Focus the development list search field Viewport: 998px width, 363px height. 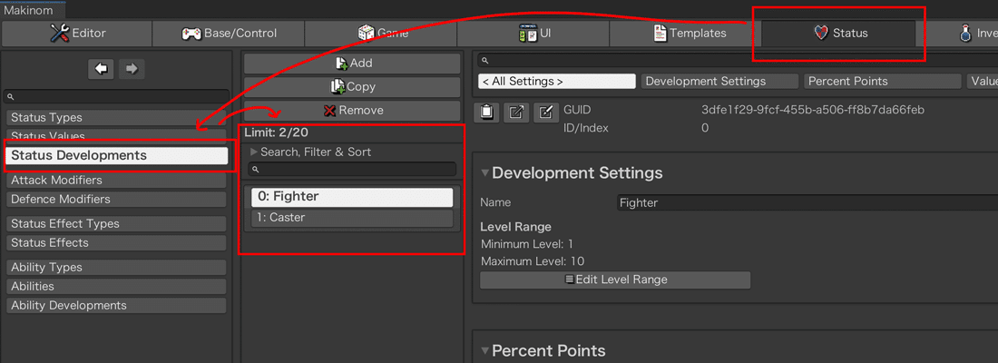click(352, 170)
